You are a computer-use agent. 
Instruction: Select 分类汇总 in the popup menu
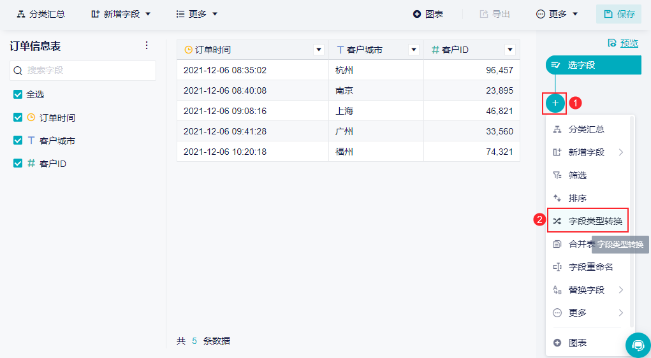coord(586,129)
